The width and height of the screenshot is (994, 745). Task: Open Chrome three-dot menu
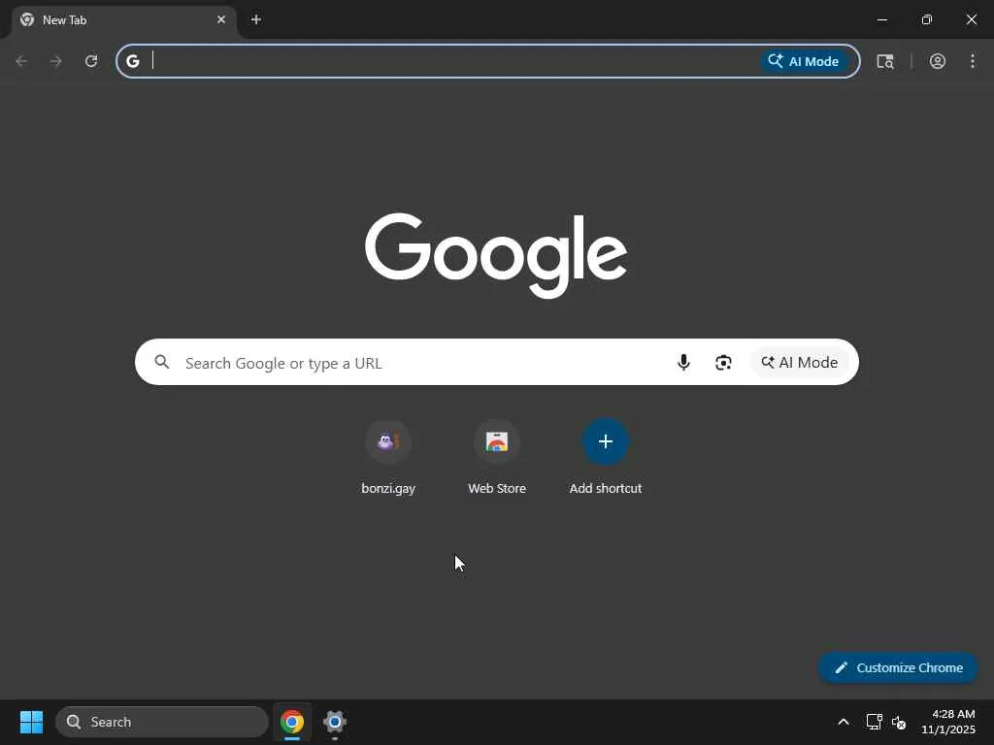pyautogui.click(x=973, y=61)
